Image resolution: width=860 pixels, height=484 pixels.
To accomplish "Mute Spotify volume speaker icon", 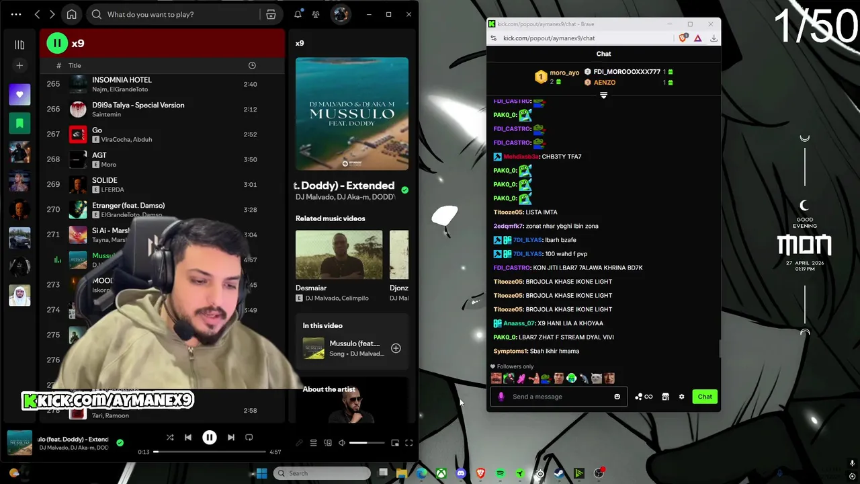I will (342, 443).
